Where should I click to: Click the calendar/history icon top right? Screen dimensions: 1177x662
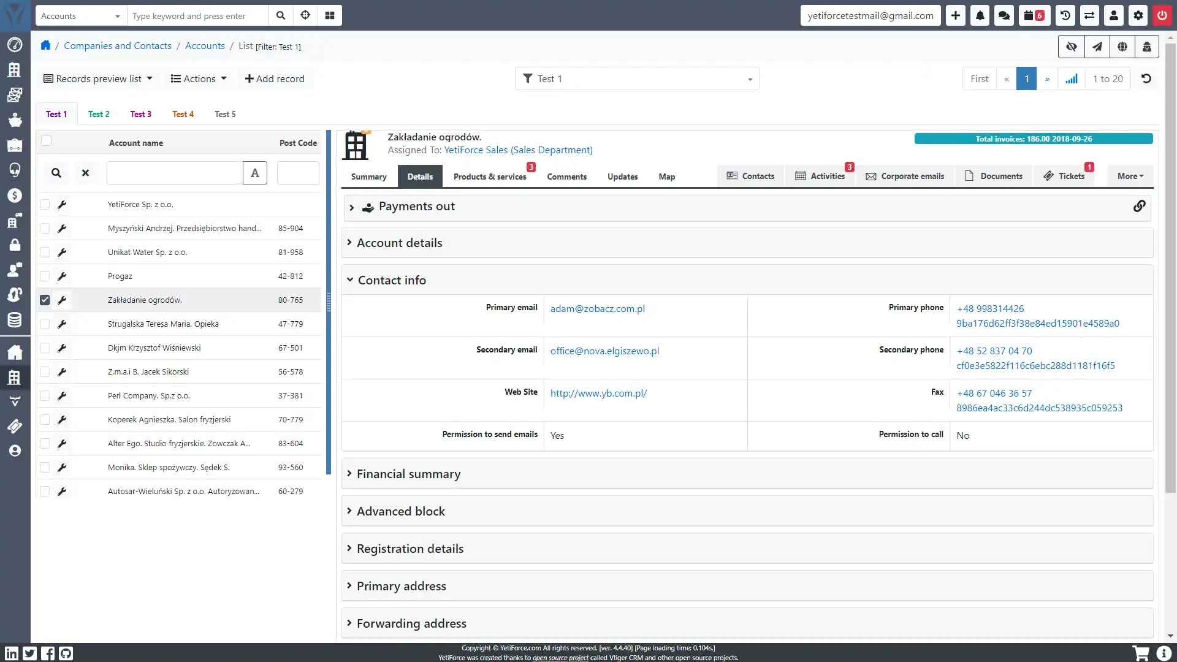click(1065, 15)
